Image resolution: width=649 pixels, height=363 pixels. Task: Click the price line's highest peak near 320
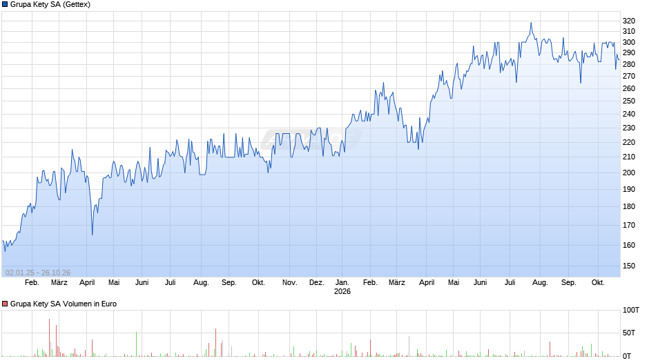point(531,23)
